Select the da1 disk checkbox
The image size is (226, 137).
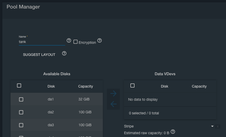pos(21,99)
